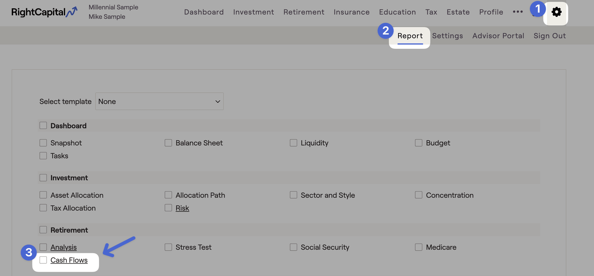The height and width of the screenshot is (276, 594).
Task: Open the Investment menu
Action: [253, 12]
